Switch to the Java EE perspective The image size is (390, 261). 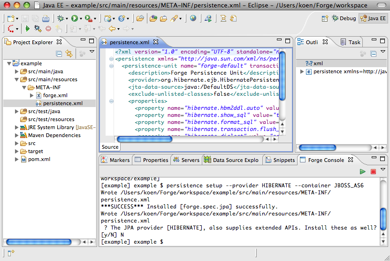(x=373, y=18)
